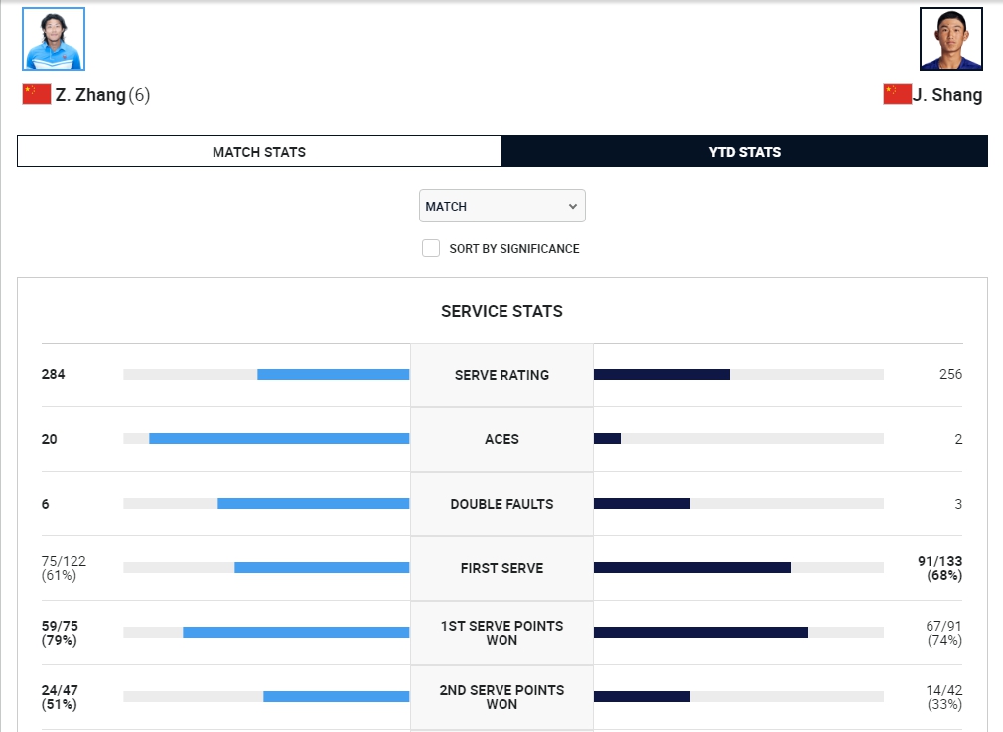Click Zhang's light blue Serve Rating bar

point(333,375)
